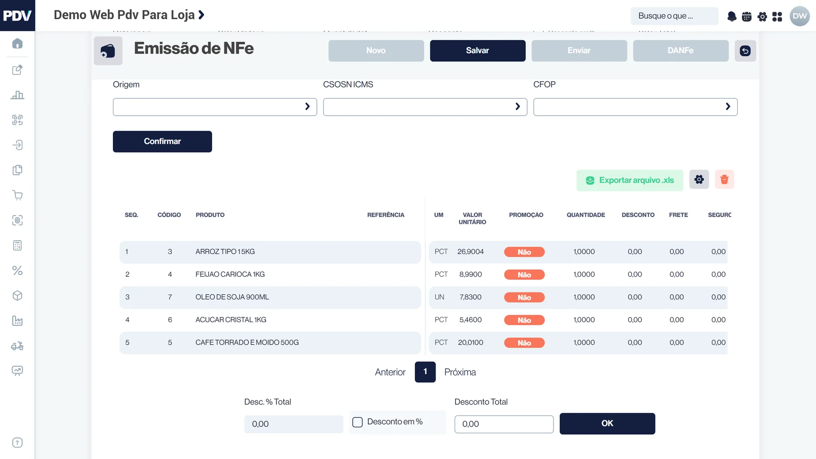This screenshot has width=816, height=459.
Task: Open table settings gear next to export
Action: [x=699, y=180]
